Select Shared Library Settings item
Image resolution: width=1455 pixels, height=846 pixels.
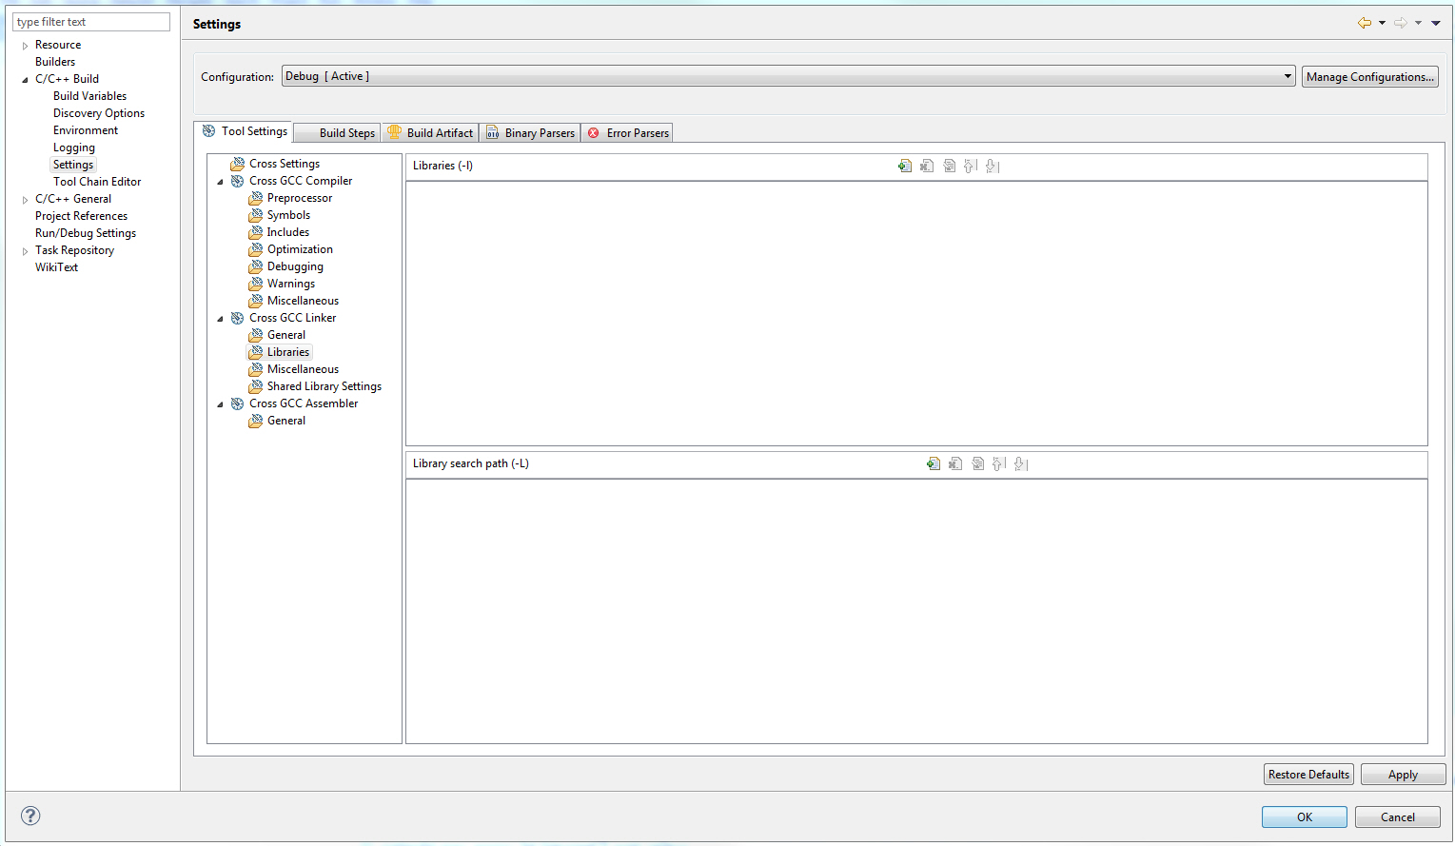tap(324, 386)
